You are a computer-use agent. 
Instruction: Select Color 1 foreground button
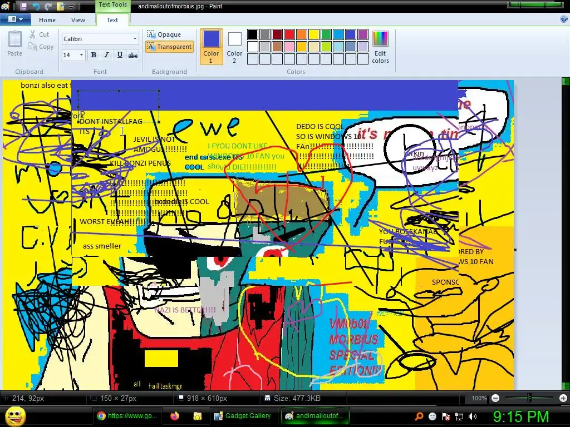(x=211, y=47)
